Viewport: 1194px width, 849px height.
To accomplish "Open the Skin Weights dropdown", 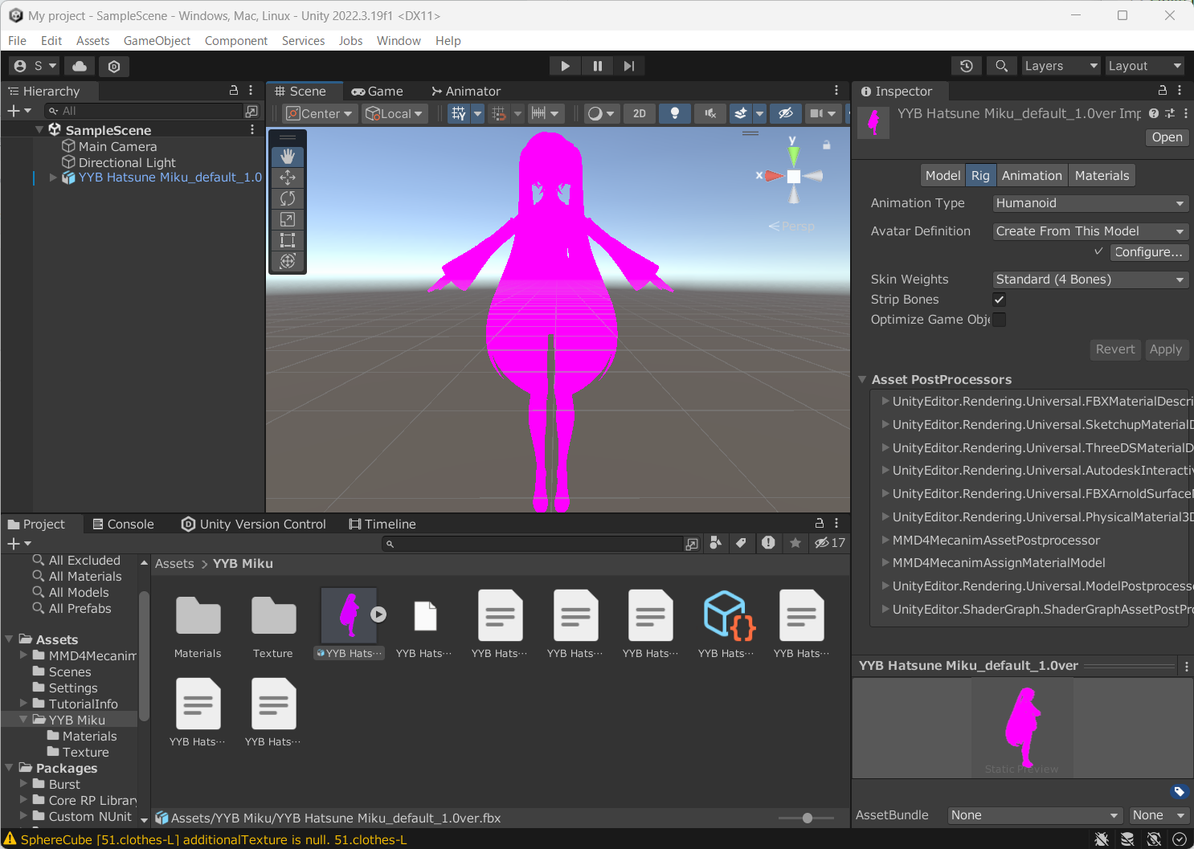I will coord(1090,279).
